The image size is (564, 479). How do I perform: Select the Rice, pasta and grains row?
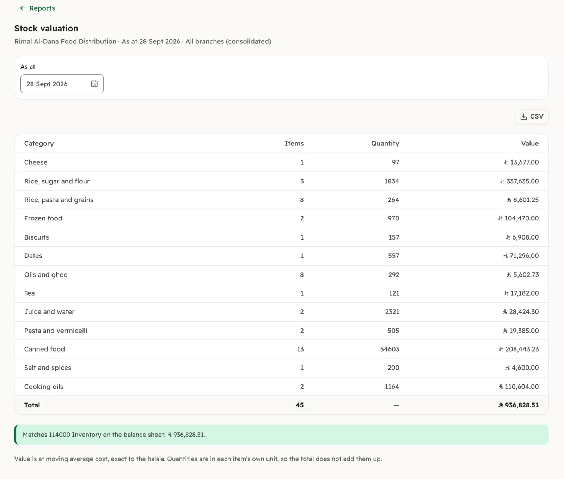(281, 200)
